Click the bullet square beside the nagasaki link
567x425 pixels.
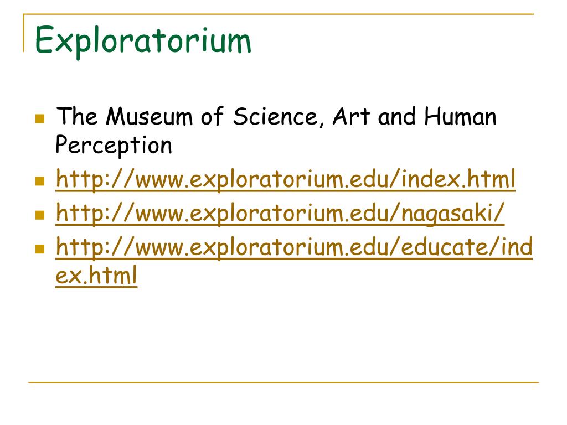(x=40, y=215)
